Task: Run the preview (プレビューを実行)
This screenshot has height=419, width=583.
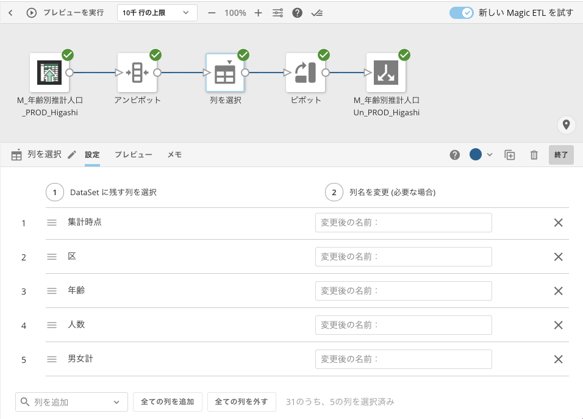Action: coord(65,13)
